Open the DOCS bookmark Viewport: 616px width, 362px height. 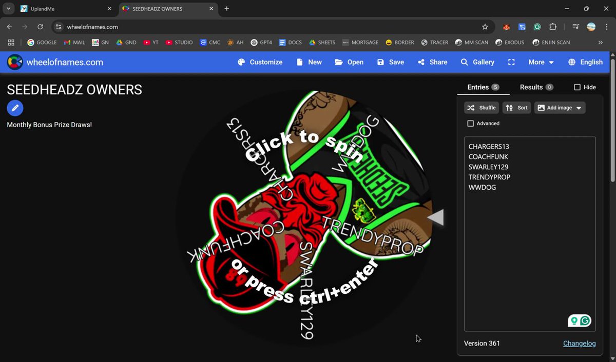290,43
